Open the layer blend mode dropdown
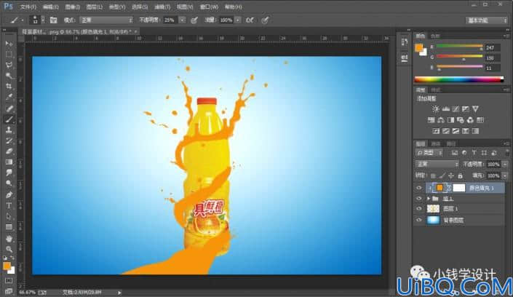 click(437, 164)
